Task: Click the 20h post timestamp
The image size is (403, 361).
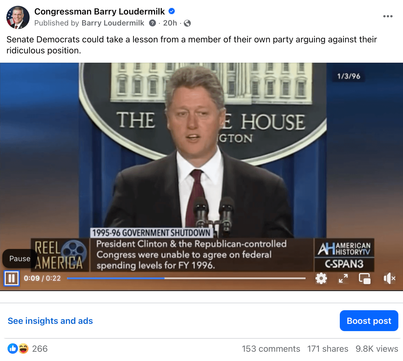Action: pos(170,23)
